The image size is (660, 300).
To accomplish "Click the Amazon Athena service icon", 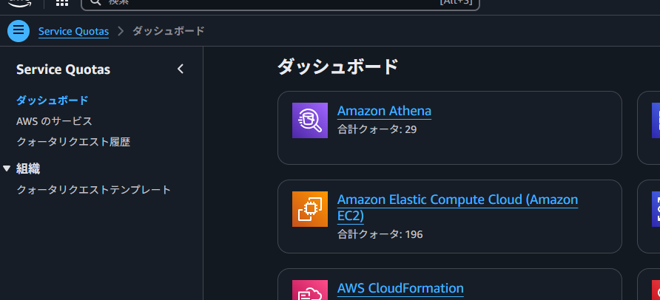I will click(x=310, y=120).
